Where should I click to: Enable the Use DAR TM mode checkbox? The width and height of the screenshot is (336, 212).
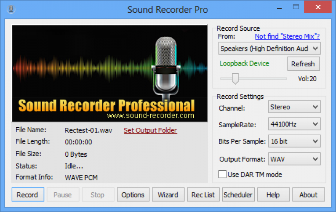[222, 174]
